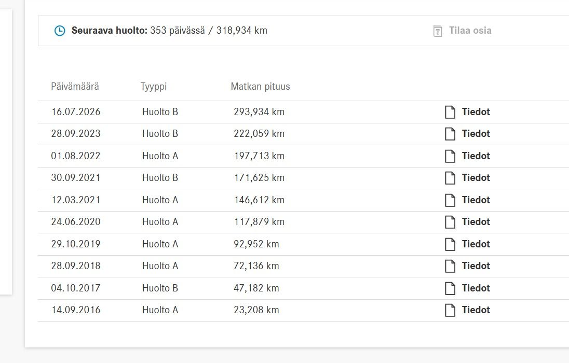Screen dimensions: 569x363
Task: Click Huolto B in the 30.09.2021 row
Action: 160,177
